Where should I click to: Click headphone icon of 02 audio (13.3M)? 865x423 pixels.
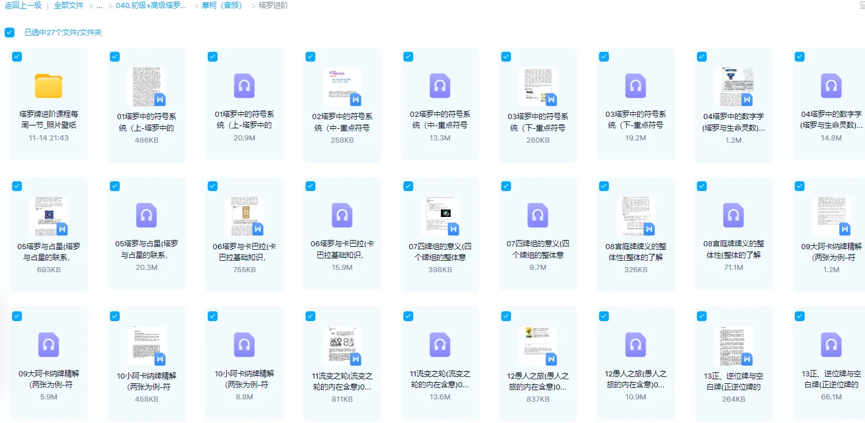click(x=440, y=86)
